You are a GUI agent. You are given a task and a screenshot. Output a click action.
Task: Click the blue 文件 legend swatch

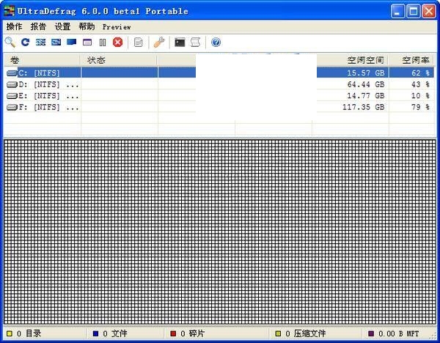[95, 333]
